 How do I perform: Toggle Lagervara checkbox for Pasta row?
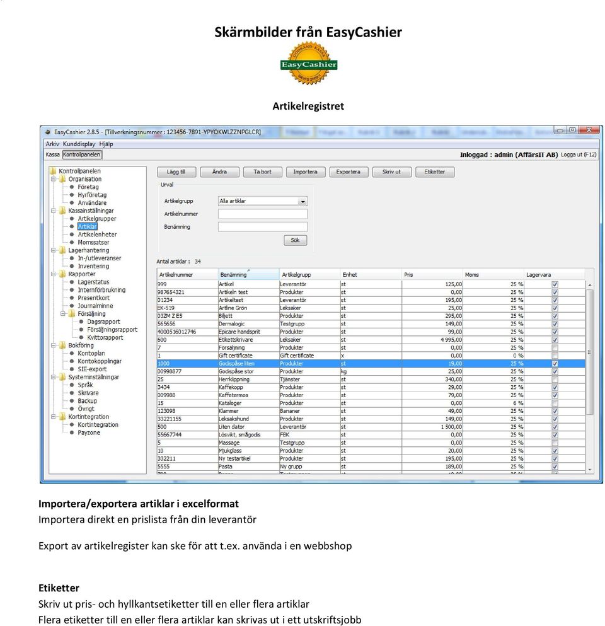[x=555, y=467]
